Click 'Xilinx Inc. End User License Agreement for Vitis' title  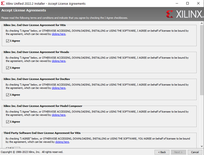click(35, 25)
